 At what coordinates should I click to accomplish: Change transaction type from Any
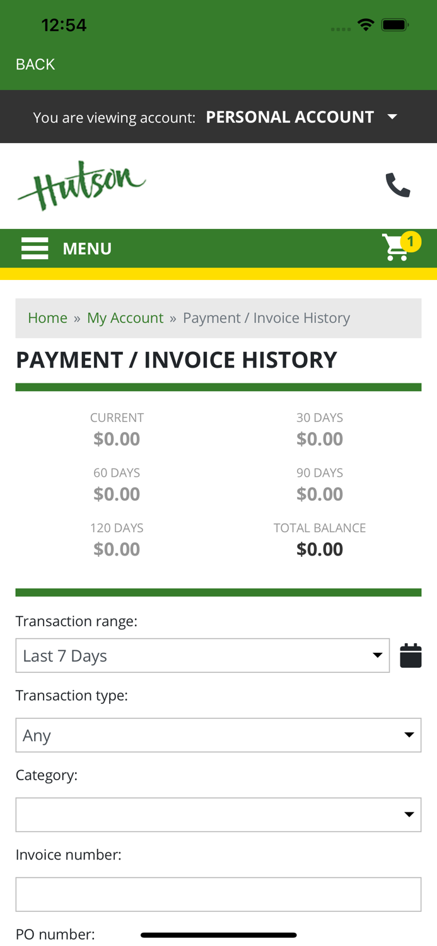pos(218,735)
